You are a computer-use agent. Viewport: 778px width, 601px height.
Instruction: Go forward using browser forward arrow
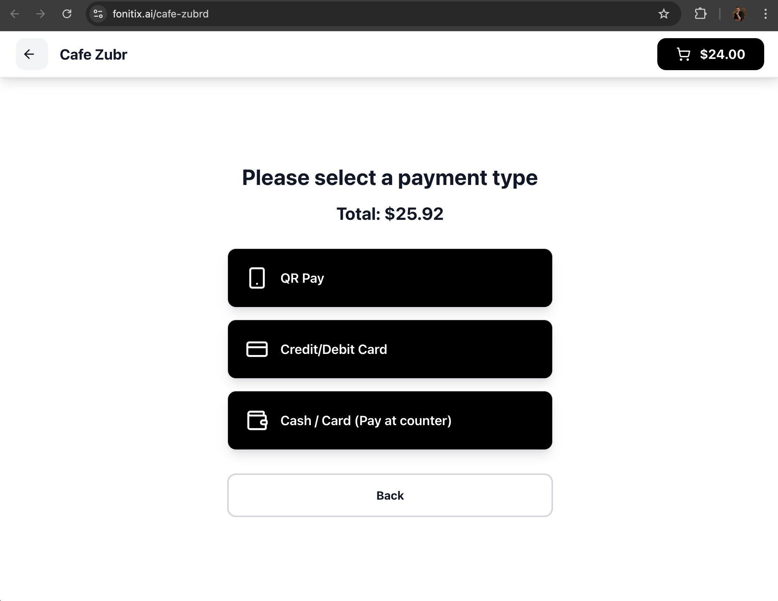click(41, 14)
